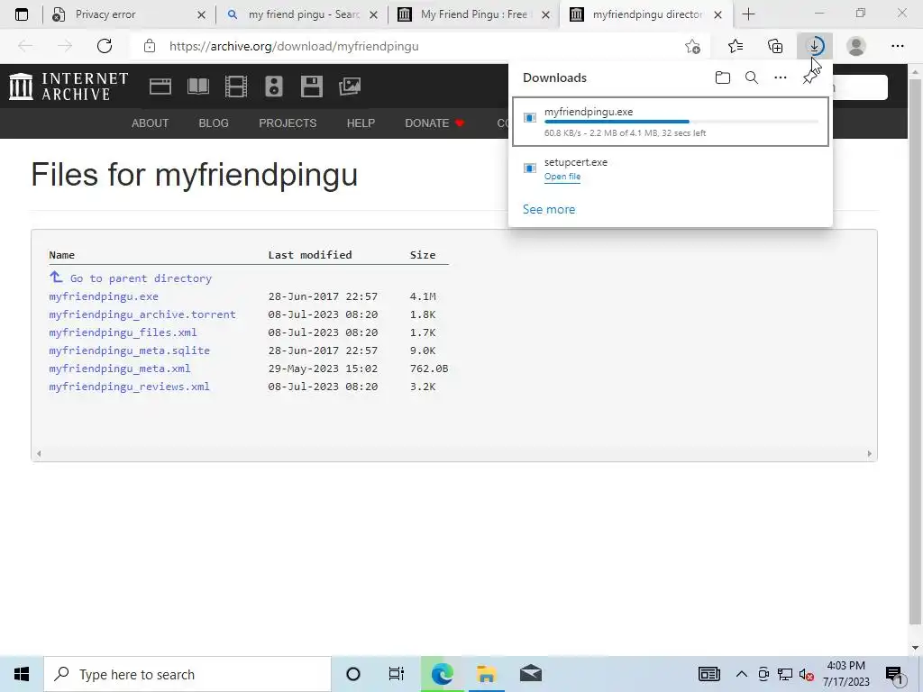Open the Internet Archive web icon
The image size is (923, 692).
click(x=160, y=86)
